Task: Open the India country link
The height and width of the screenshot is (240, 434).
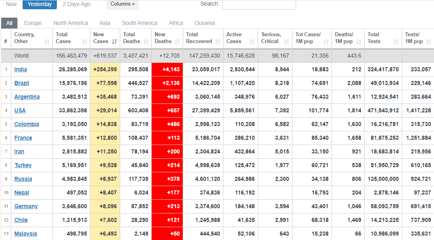Action: tap(21, 69)
